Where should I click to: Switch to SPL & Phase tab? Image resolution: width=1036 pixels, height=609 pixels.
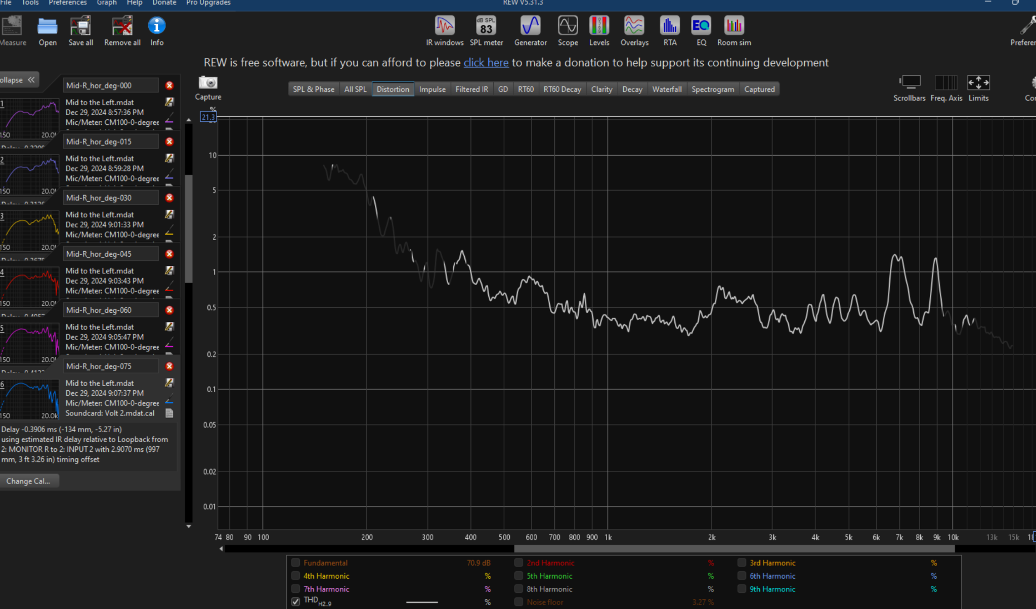pos(314,89)
